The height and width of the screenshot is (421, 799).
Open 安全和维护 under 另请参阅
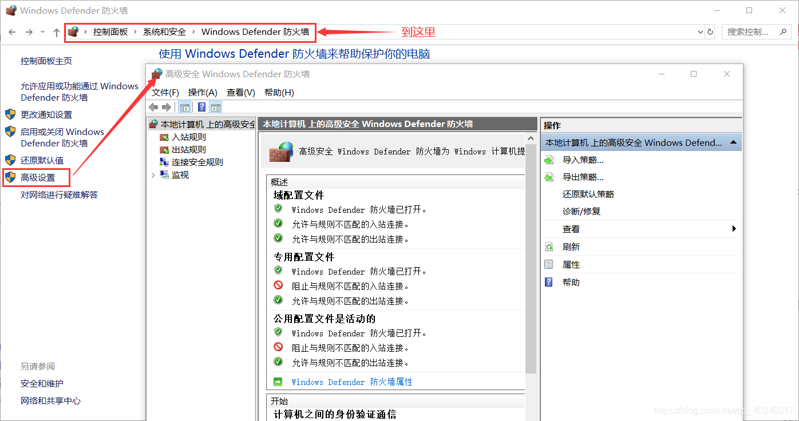point(42,384)
